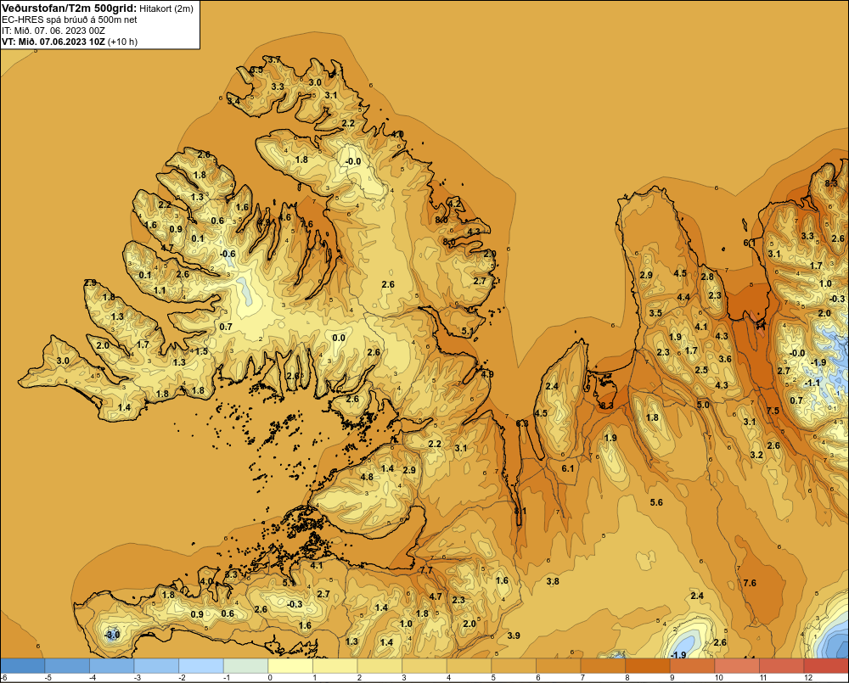Click the 3.2 temperature value
The height and width of the screenshot is (683, 849).
(756, 455)
